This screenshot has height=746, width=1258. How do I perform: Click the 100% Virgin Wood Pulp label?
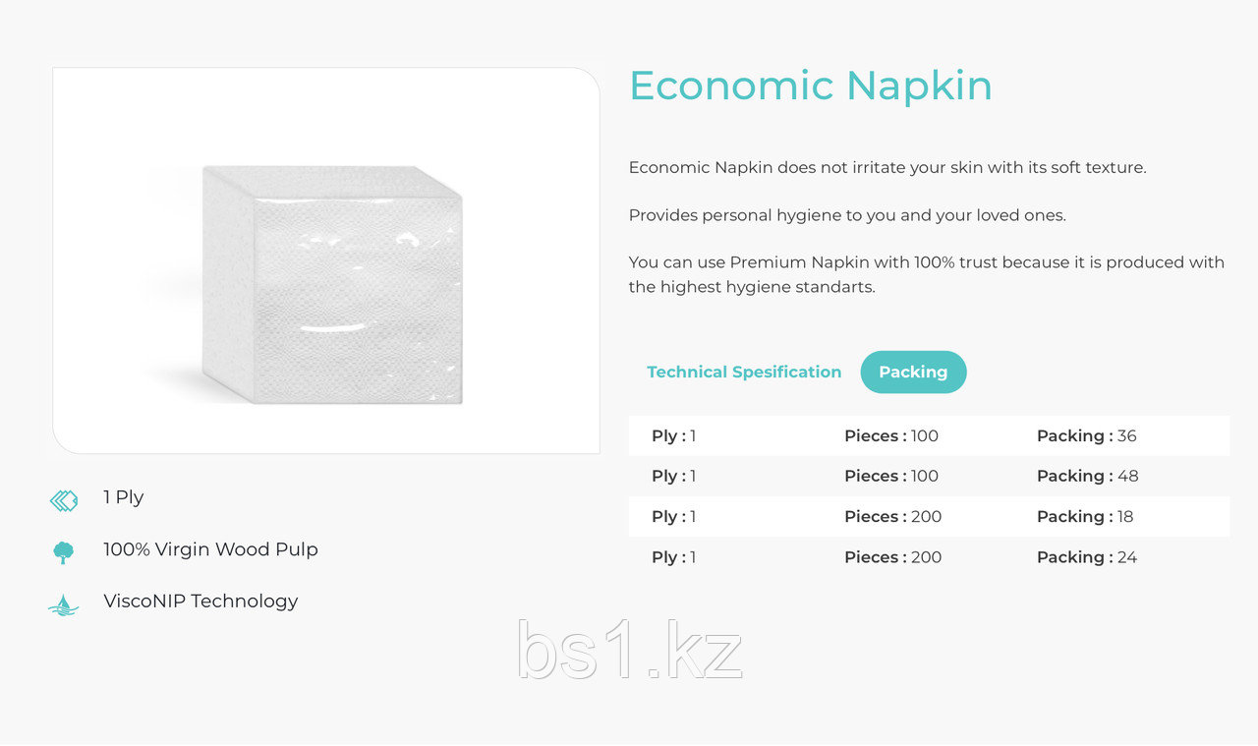coord(210,549)
